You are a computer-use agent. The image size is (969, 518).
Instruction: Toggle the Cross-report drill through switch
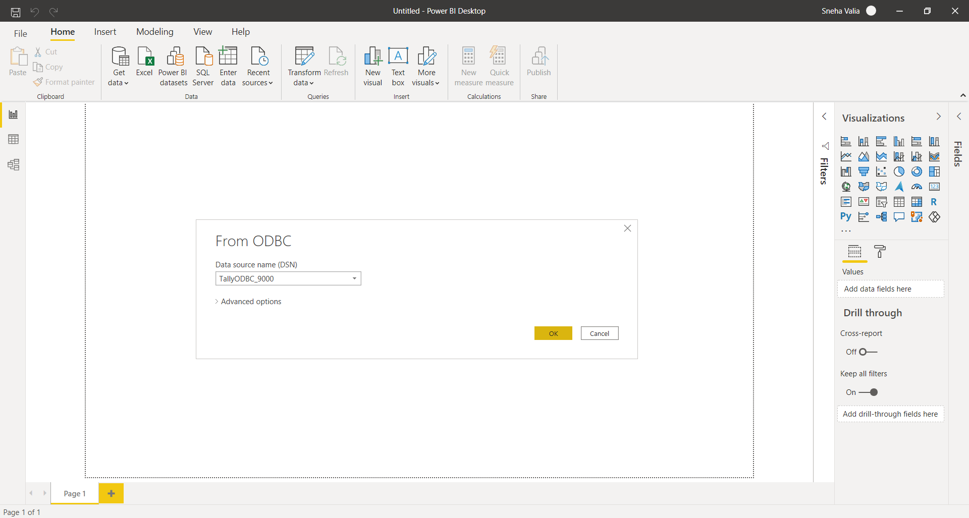click(x=868, y=352)
